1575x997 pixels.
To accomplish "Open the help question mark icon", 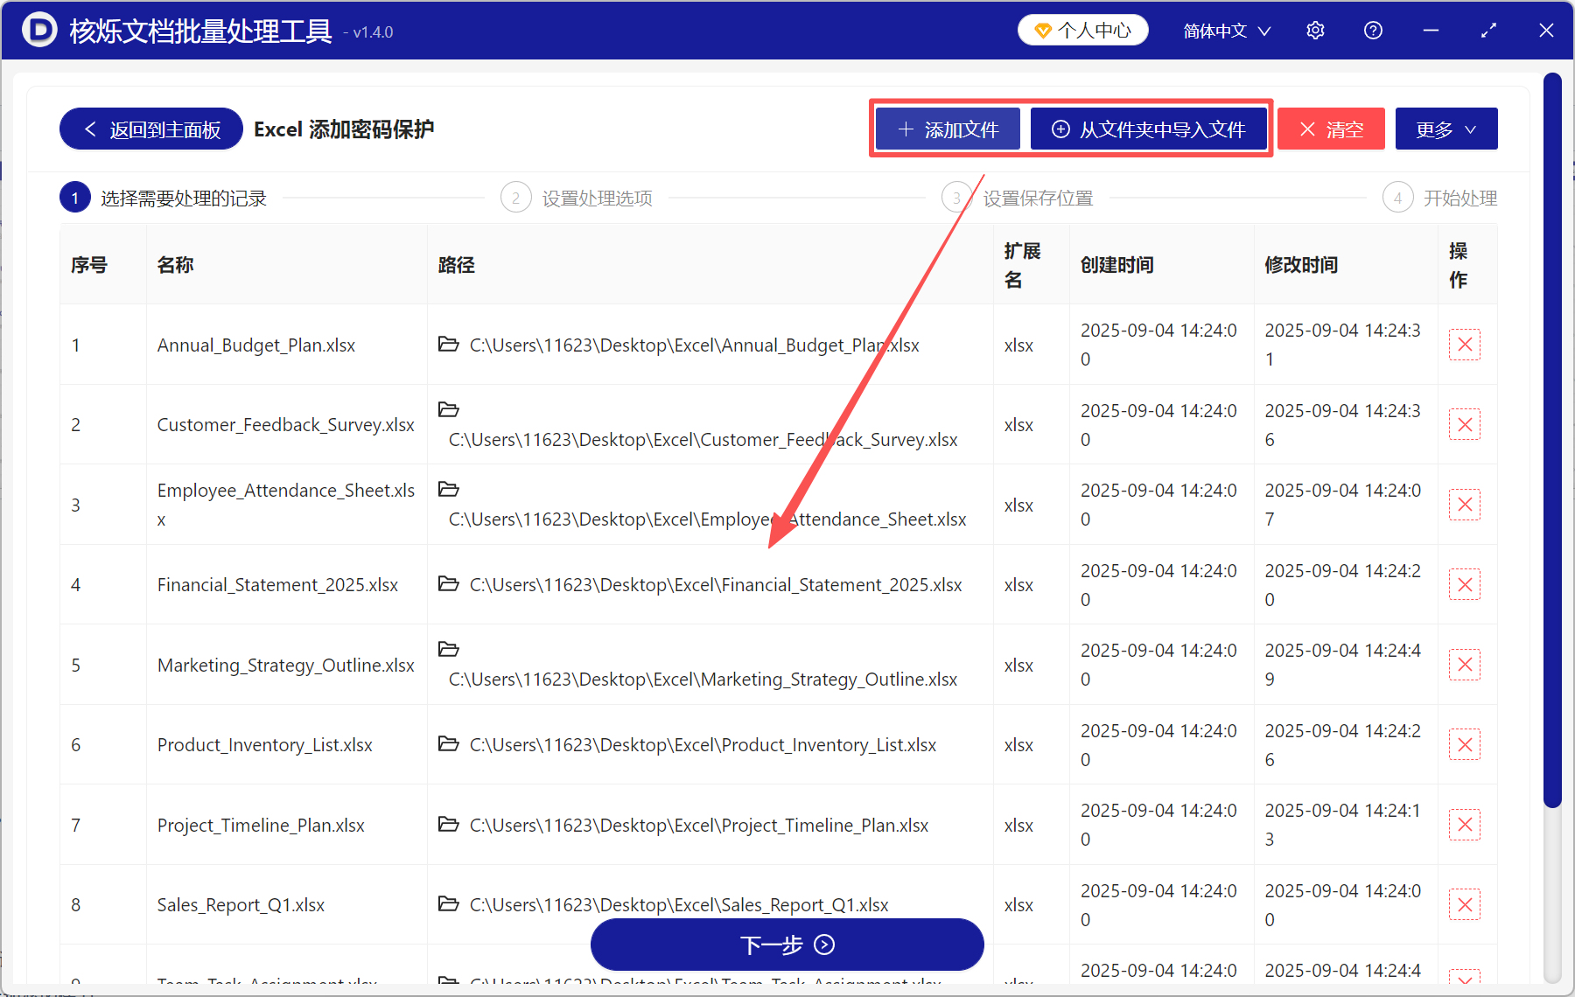I will [1373, 30].
